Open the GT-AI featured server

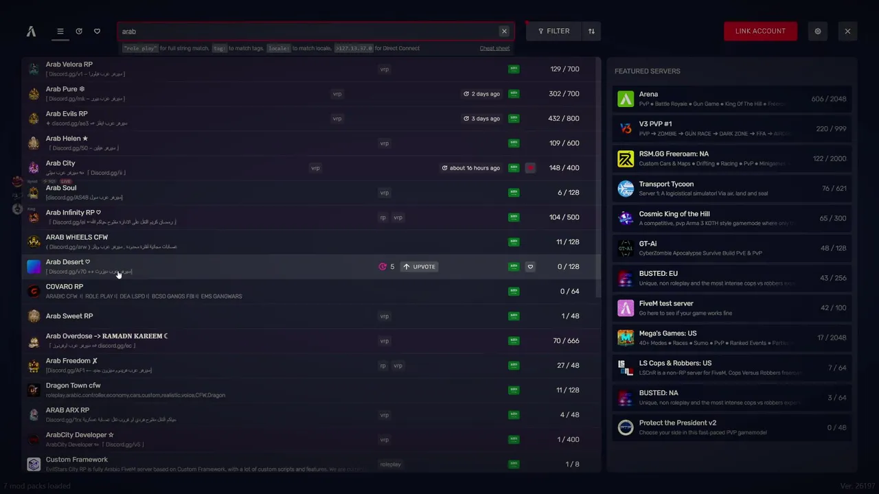click(x=731, y=248)
